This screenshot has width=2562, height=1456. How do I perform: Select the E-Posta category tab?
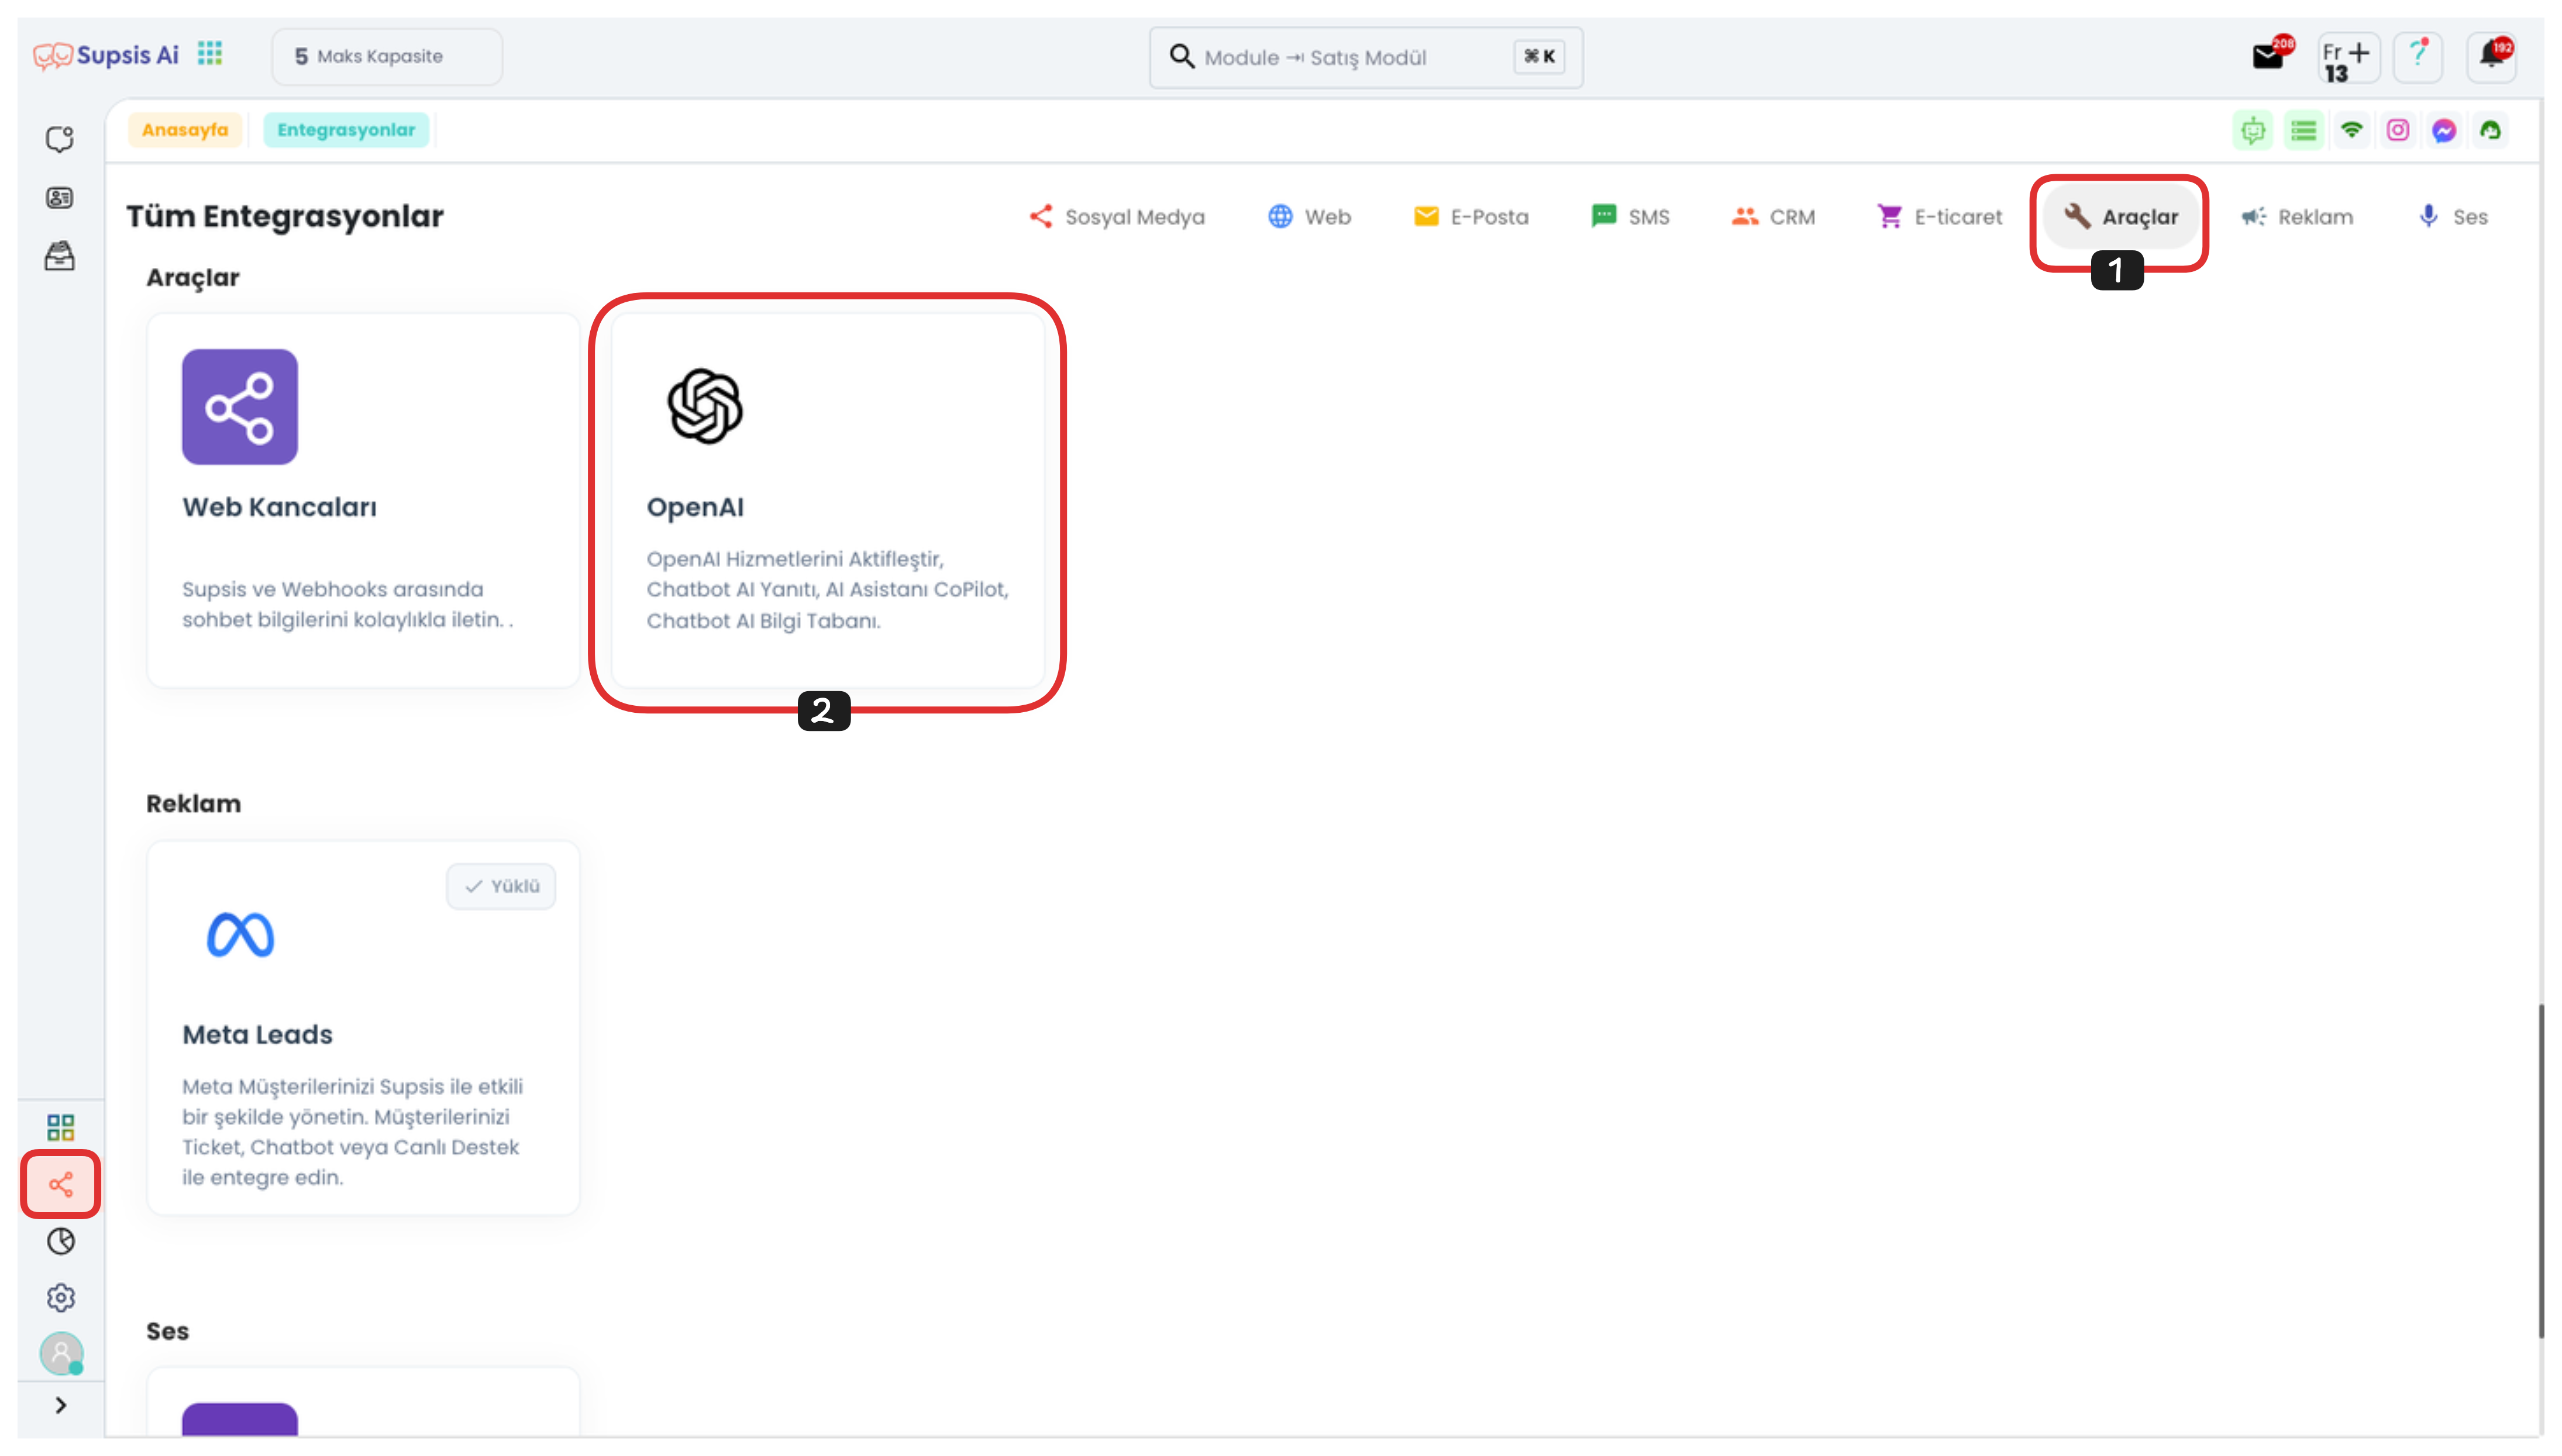(x=1471, y=217)
